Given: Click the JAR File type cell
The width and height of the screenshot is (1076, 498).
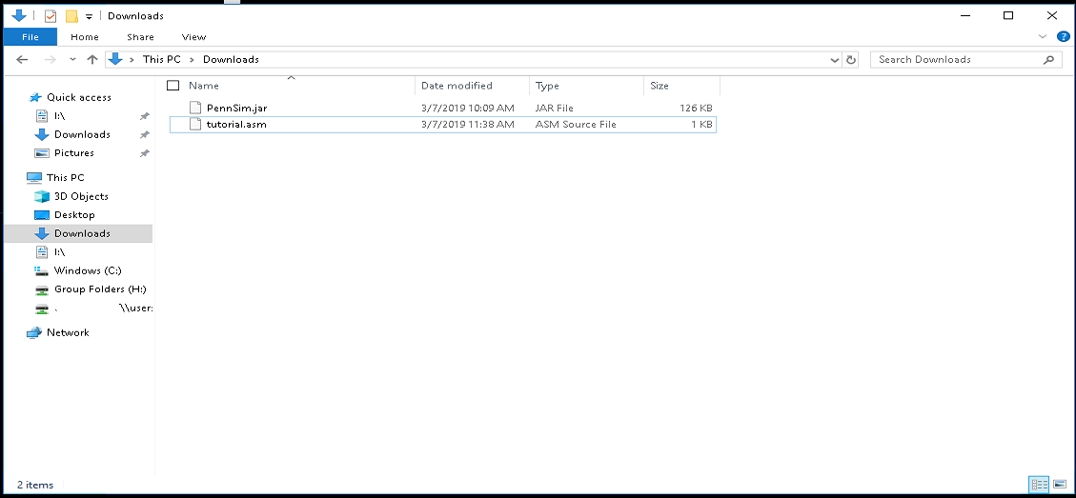Looking at the screenshot, I should pos(555,109).
